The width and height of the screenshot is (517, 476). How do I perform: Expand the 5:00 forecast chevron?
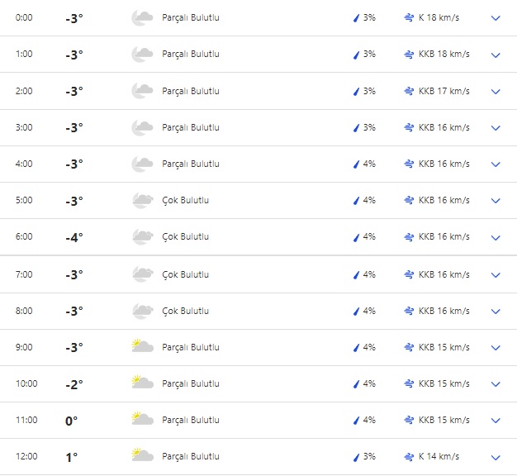tap(496, 201)
